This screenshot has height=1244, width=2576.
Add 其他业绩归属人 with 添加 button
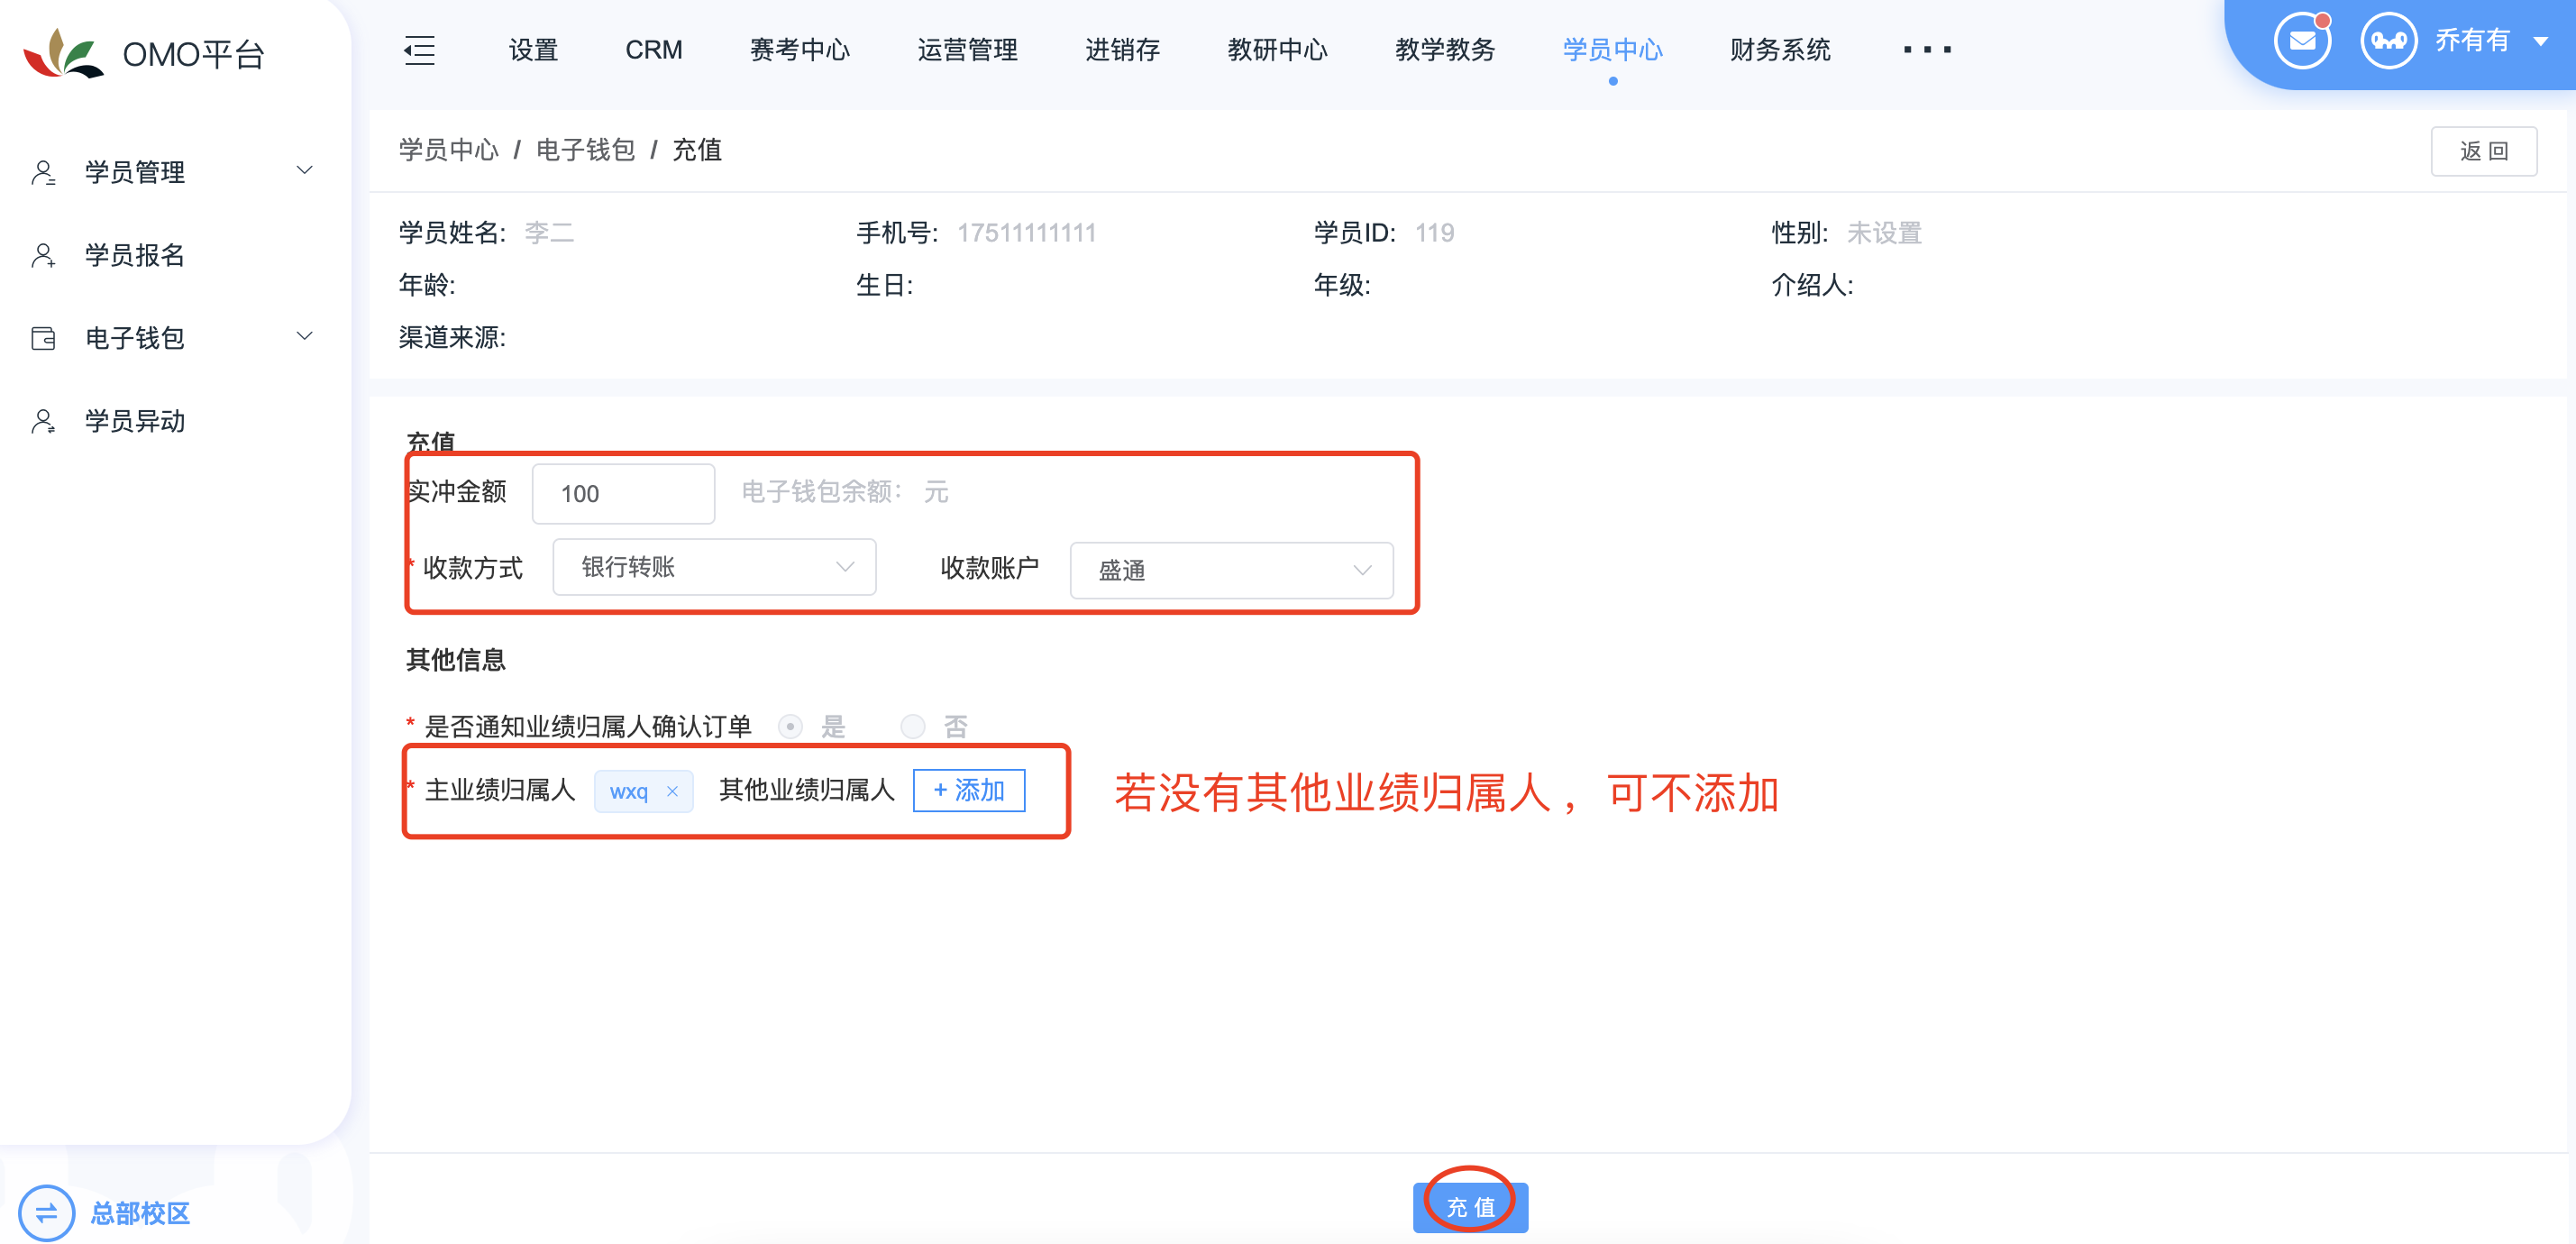coord(968,790)
